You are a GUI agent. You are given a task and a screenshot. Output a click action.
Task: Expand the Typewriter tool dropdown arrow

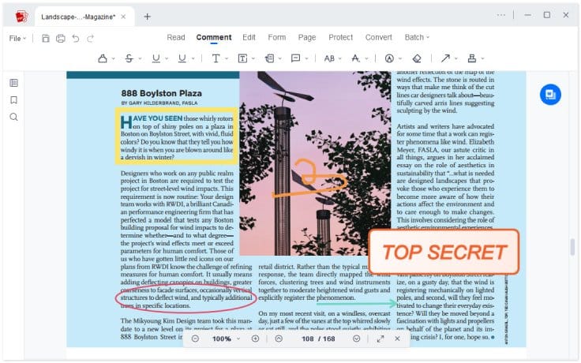227,59
